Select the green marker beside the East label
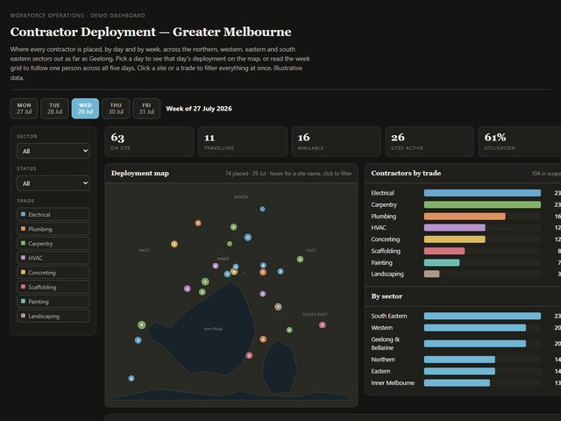Image resolution: width=561 pixels, height=421 pixels. pos(300,260)
